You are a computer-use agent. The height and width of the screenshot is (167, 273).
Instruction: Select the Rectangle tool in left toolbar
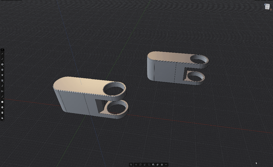click(2, 80)
